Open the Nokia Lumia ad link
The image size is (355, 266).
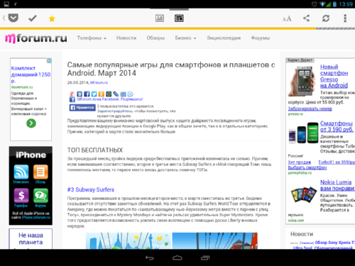pyautogui.click(x=337, y=185)
